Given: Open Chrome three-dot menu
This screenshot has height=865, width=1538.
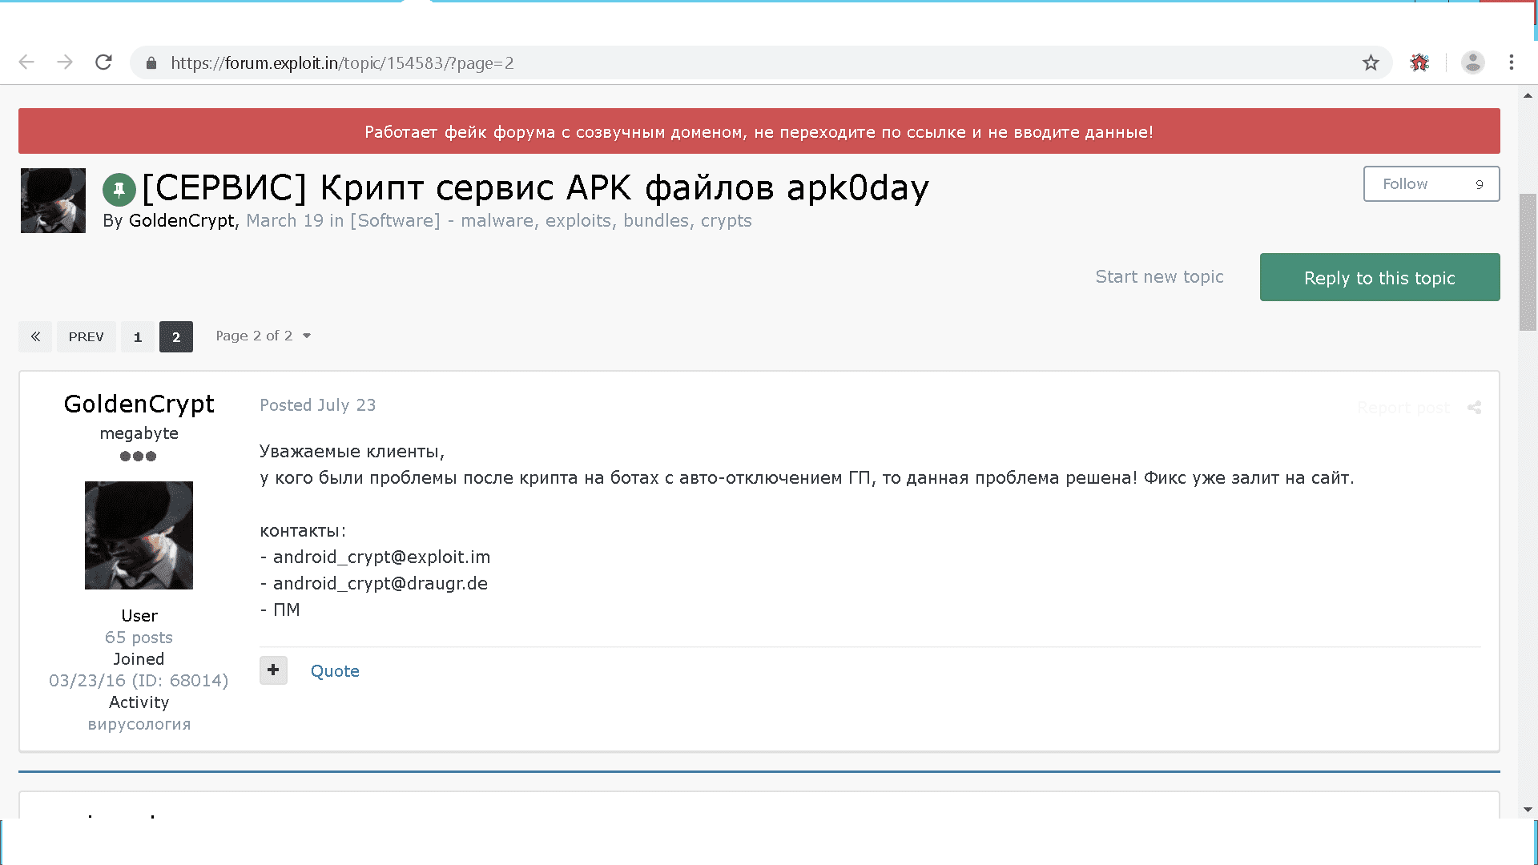Looking at the screenshot, I should pos(1512,62).
